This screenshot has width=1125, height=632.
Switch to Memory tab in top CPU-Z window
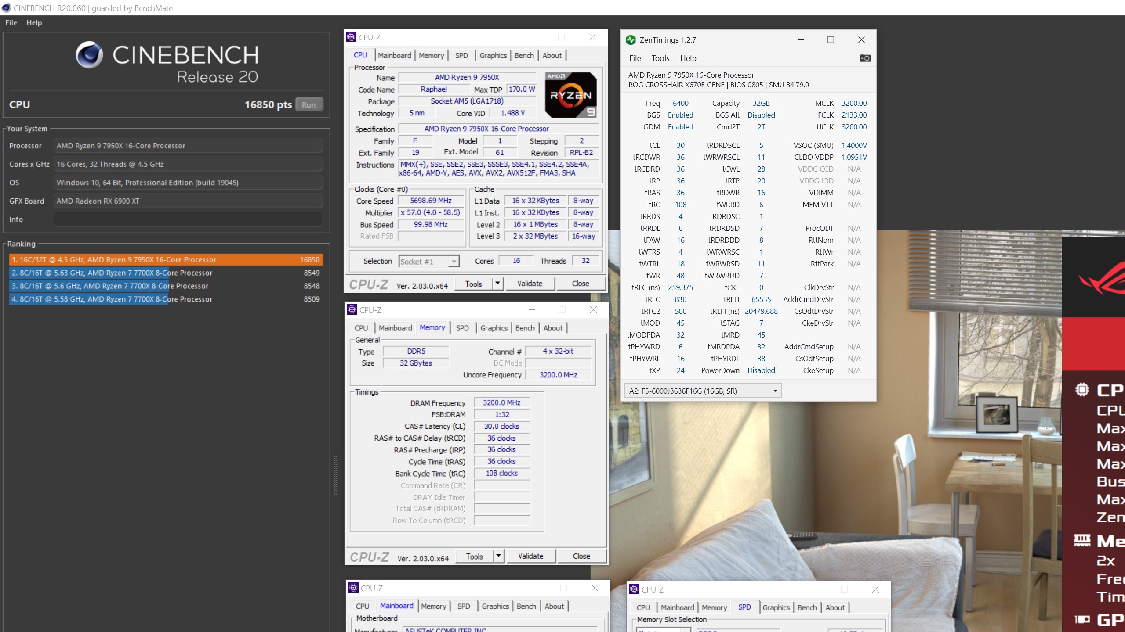431,55
